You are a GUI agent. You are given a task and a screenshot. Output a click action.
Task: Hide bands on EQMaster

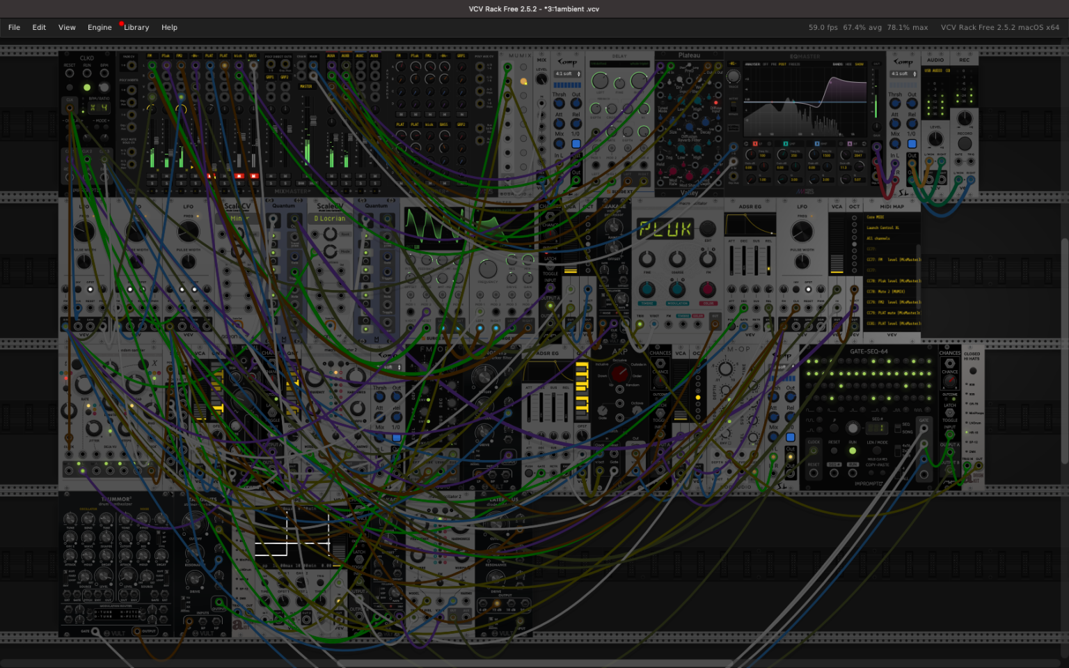[848, 64]
